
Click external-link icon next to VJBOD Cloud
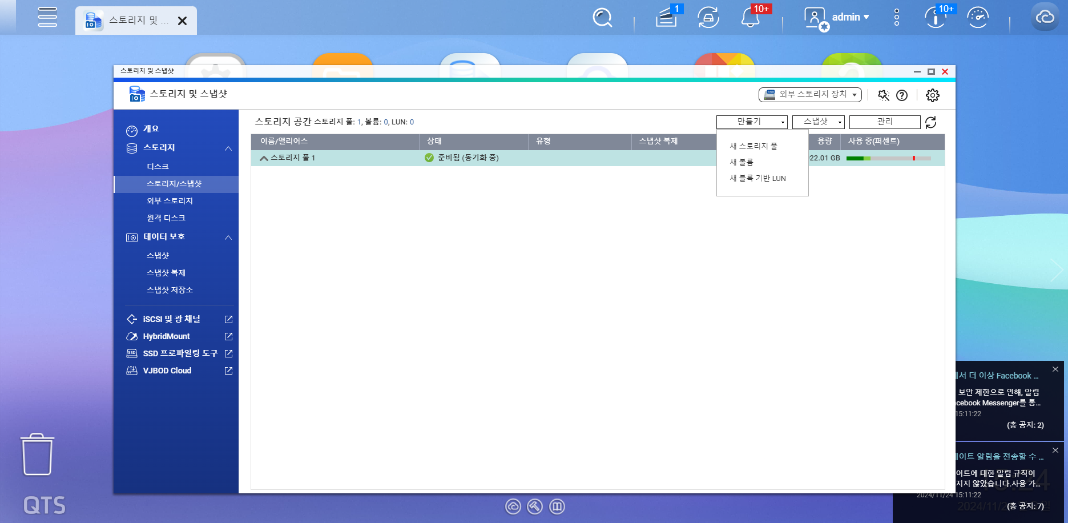(x=228, y=371)
